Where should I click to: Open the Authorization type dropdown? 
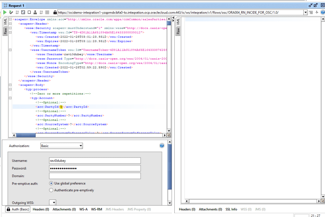pyautogui.click(x=62, y=146)
